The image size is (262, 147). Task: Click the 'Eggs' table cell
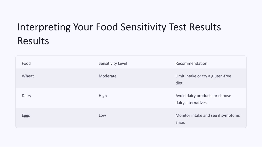(x=26, y=116)
